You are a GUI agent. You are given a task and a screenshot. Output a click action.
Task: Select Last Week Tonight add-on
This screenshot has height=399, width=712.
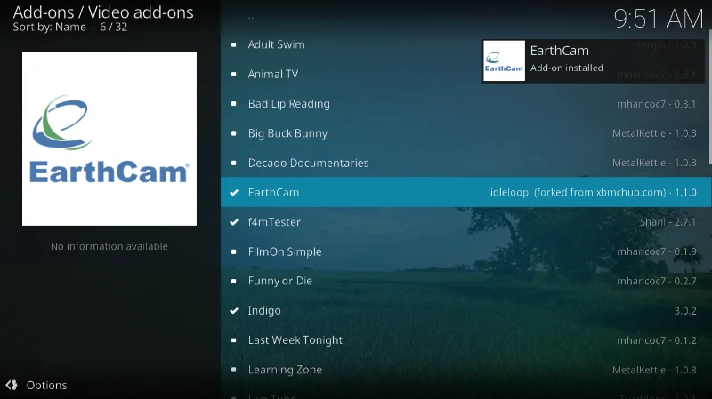pyautogui.click(x=465, y=340)
